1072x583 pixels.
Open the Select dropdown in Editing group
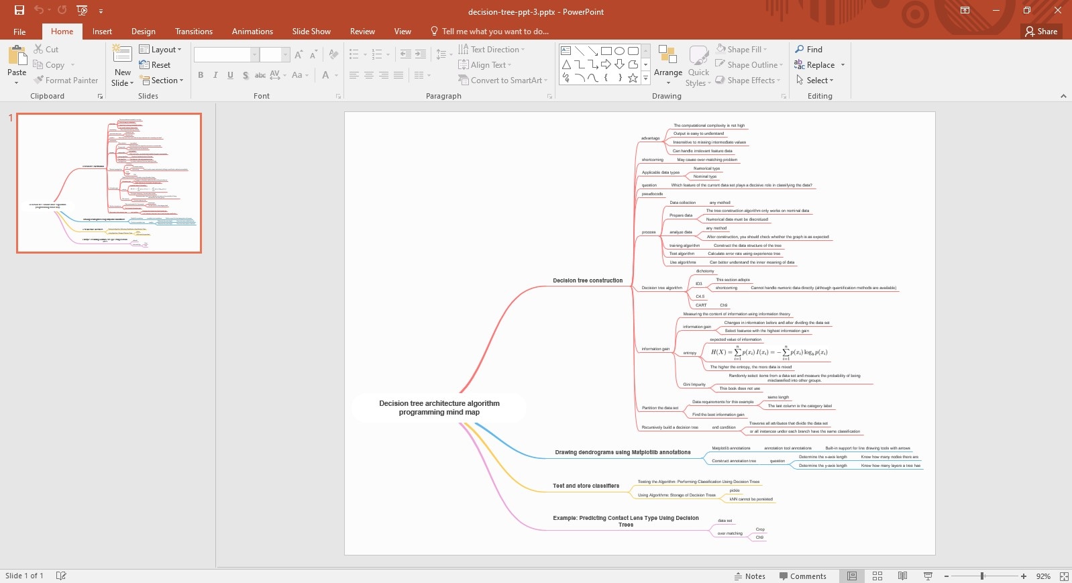[814, 81]
